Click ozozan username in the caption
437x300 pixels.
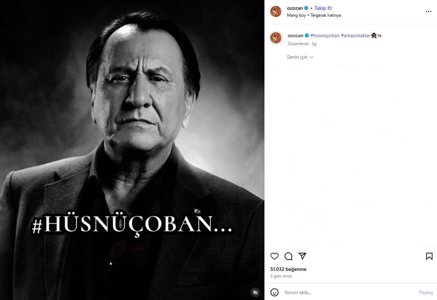click(295, 36)
